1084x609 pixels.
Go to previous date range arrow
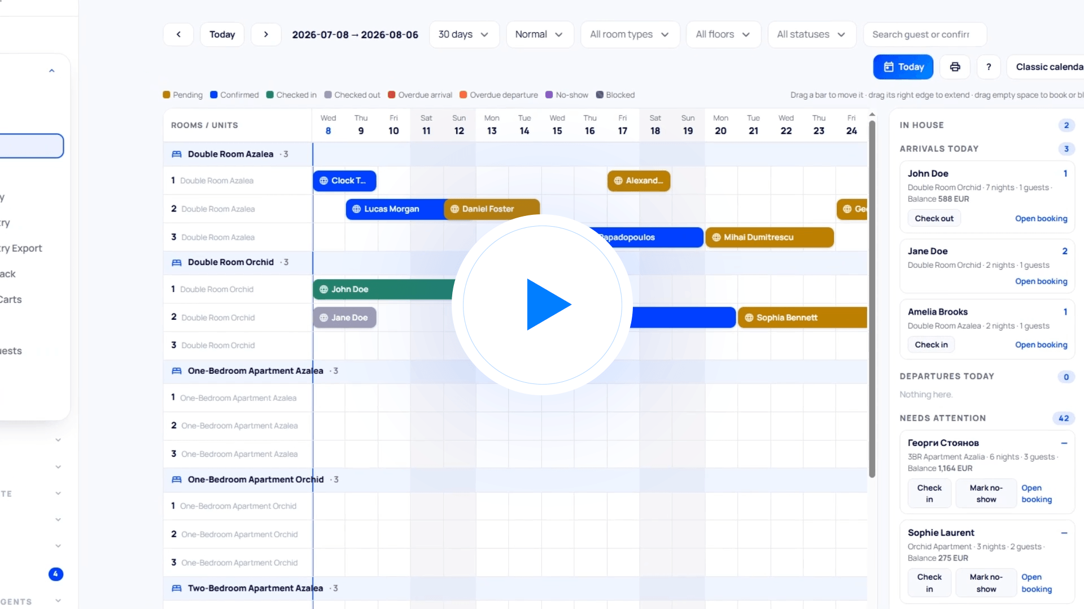click(x=178, y=34)
